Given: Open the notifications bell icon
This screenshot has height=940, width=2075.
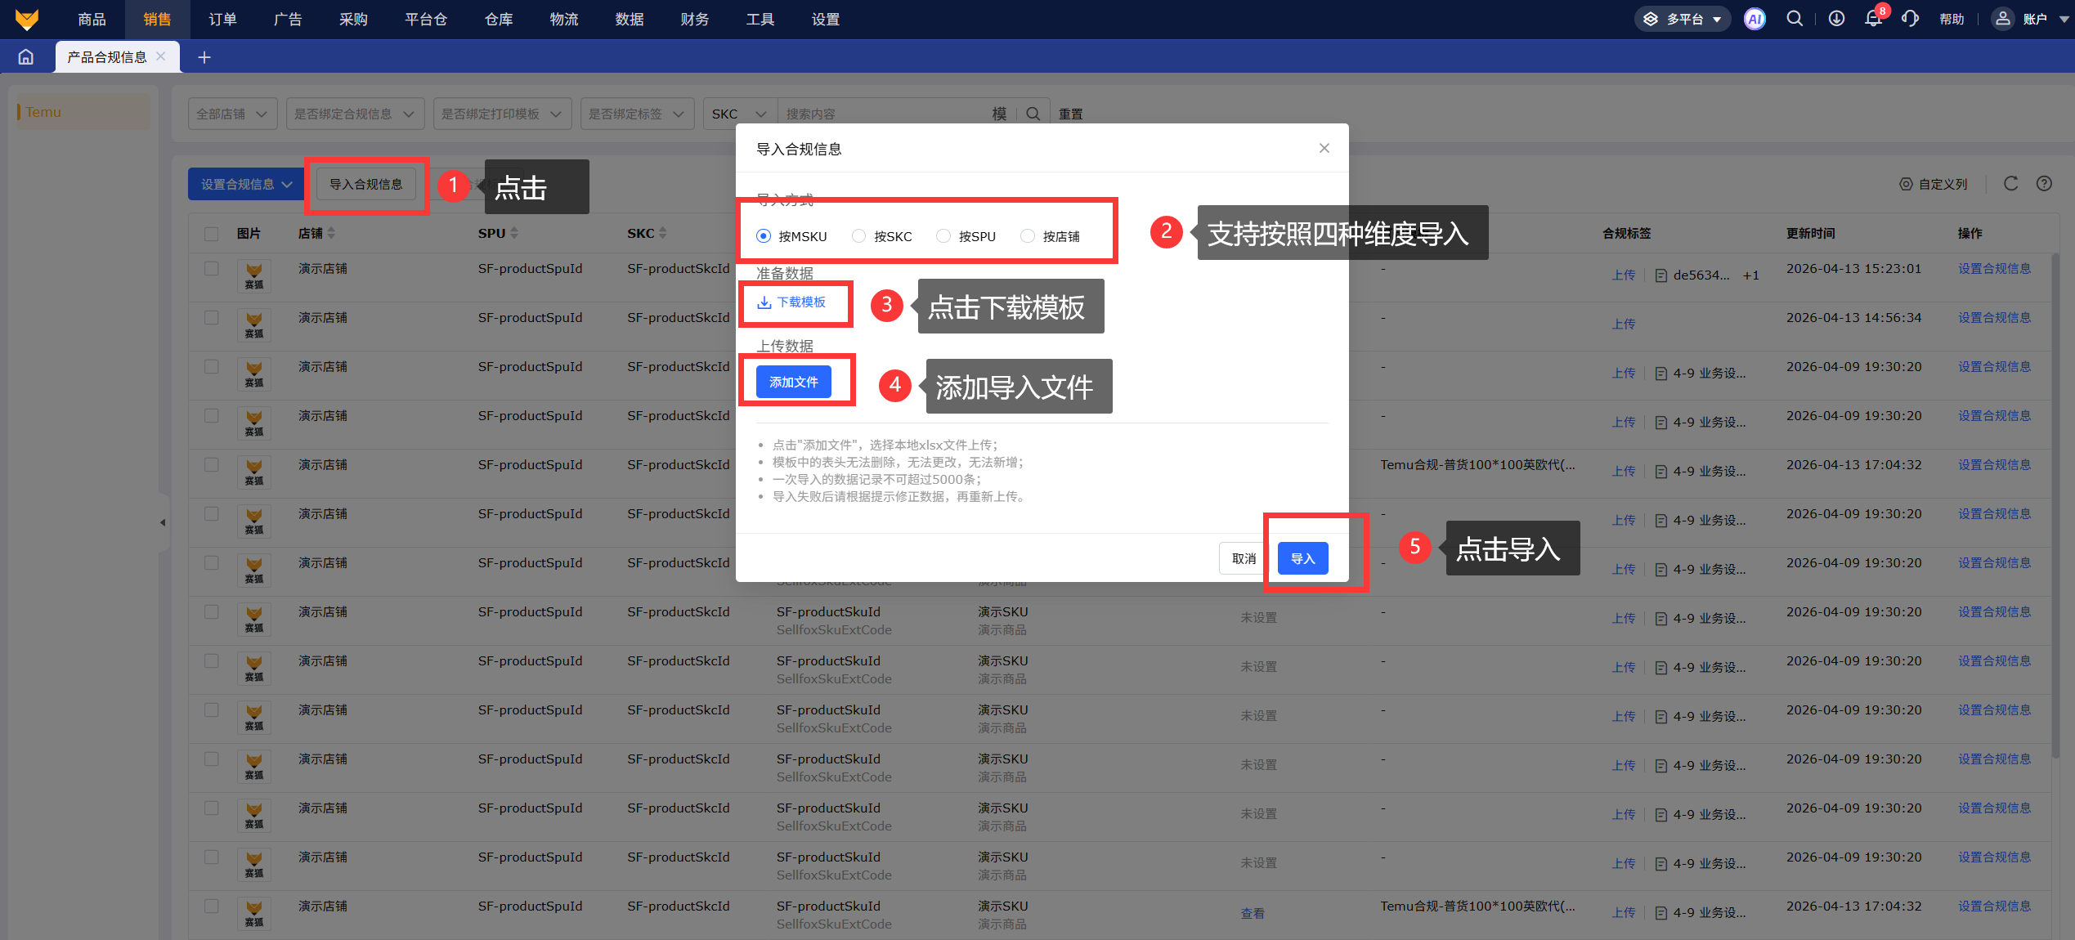Looking at the screenshot, I should pos(1873,19).
